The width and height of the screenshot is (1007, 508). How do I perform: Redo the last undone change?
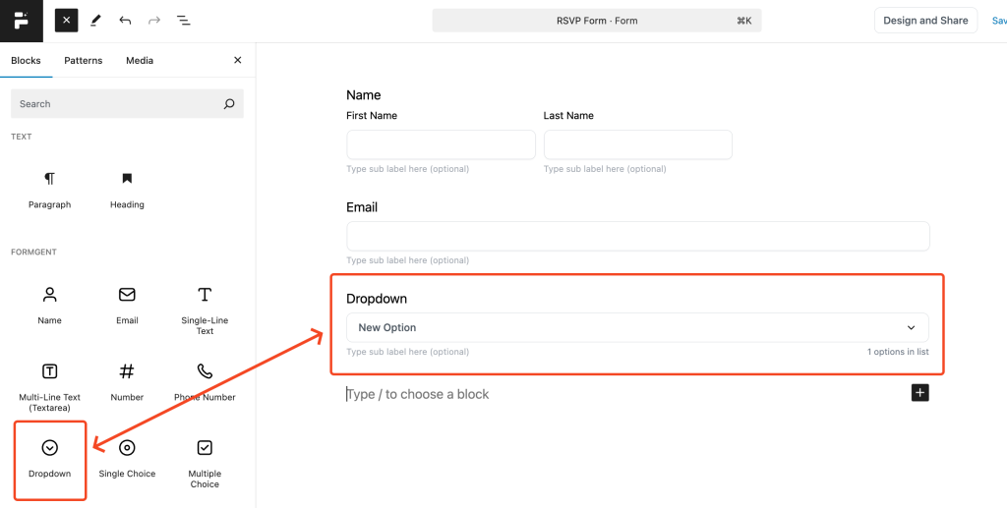tap(154, 21)
